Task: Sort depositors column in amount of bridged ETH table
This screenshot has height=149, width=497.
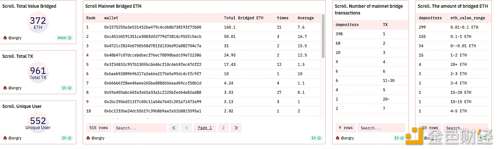Action: [430, 18]
